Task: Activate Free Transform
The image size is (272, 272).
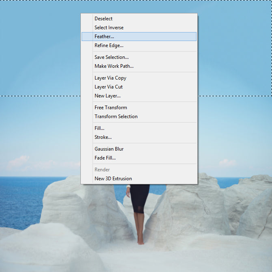Action: click(x=139, y=108)
